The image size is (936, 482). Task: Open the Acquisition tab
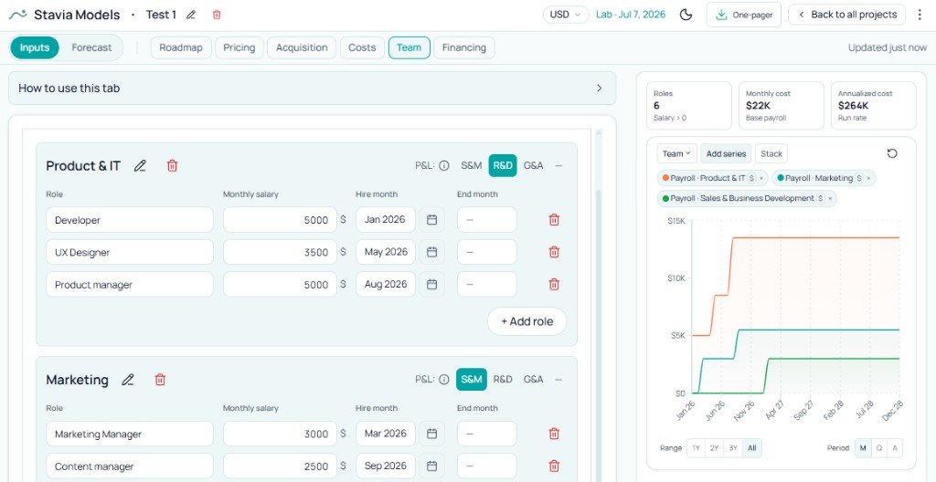tap(302, 47)
